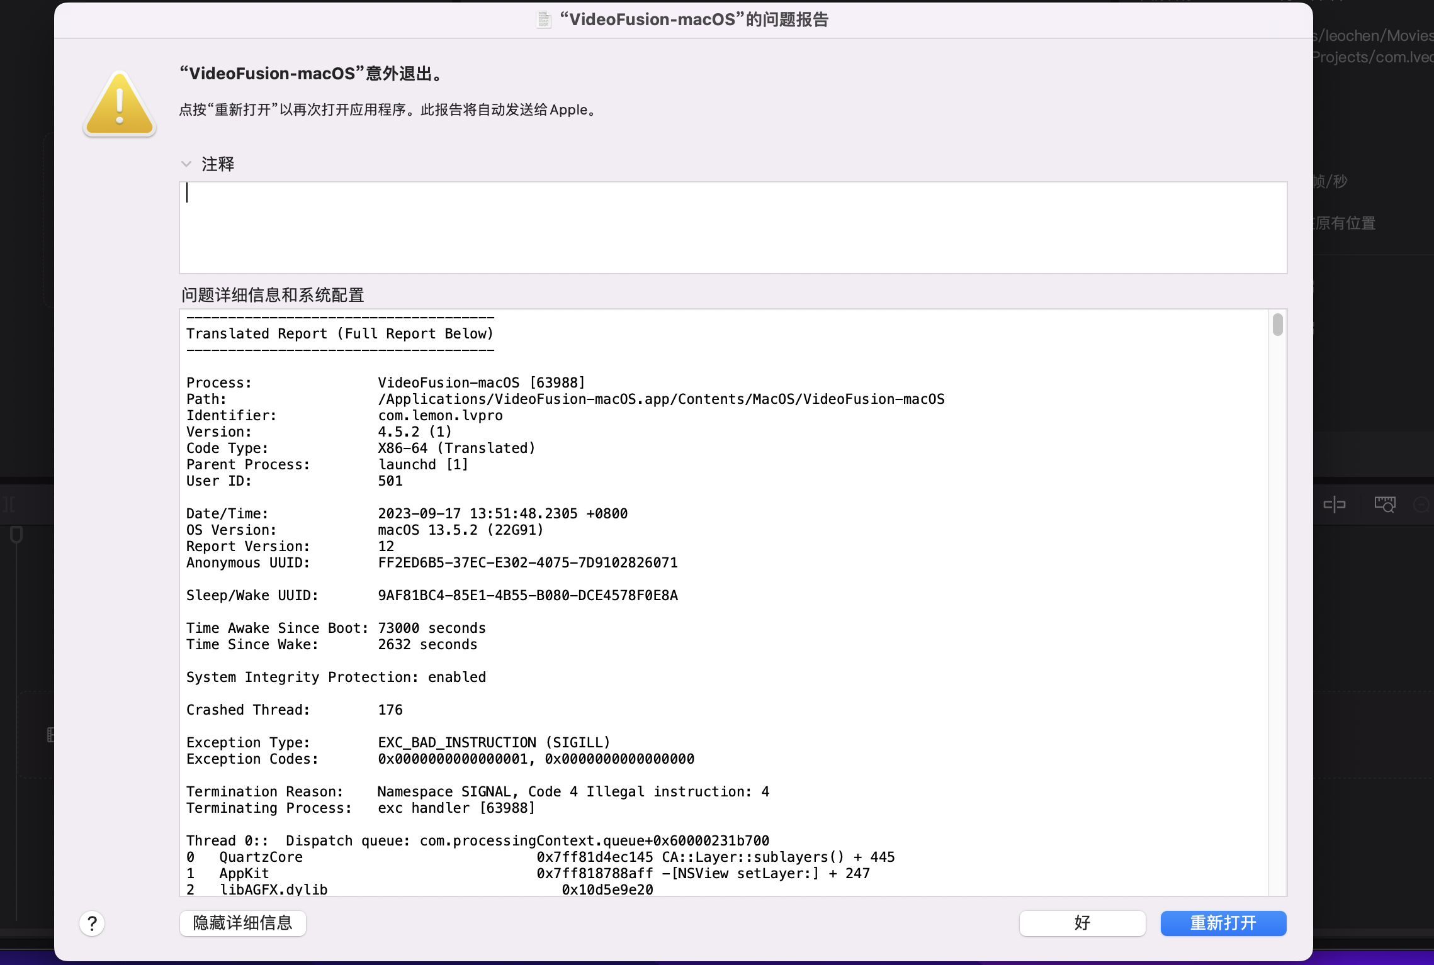Image resolution: width=1434 pixels, height=965 pixels.
Task: Click the film strip icon at left timeline
Action: click(50, 734)
